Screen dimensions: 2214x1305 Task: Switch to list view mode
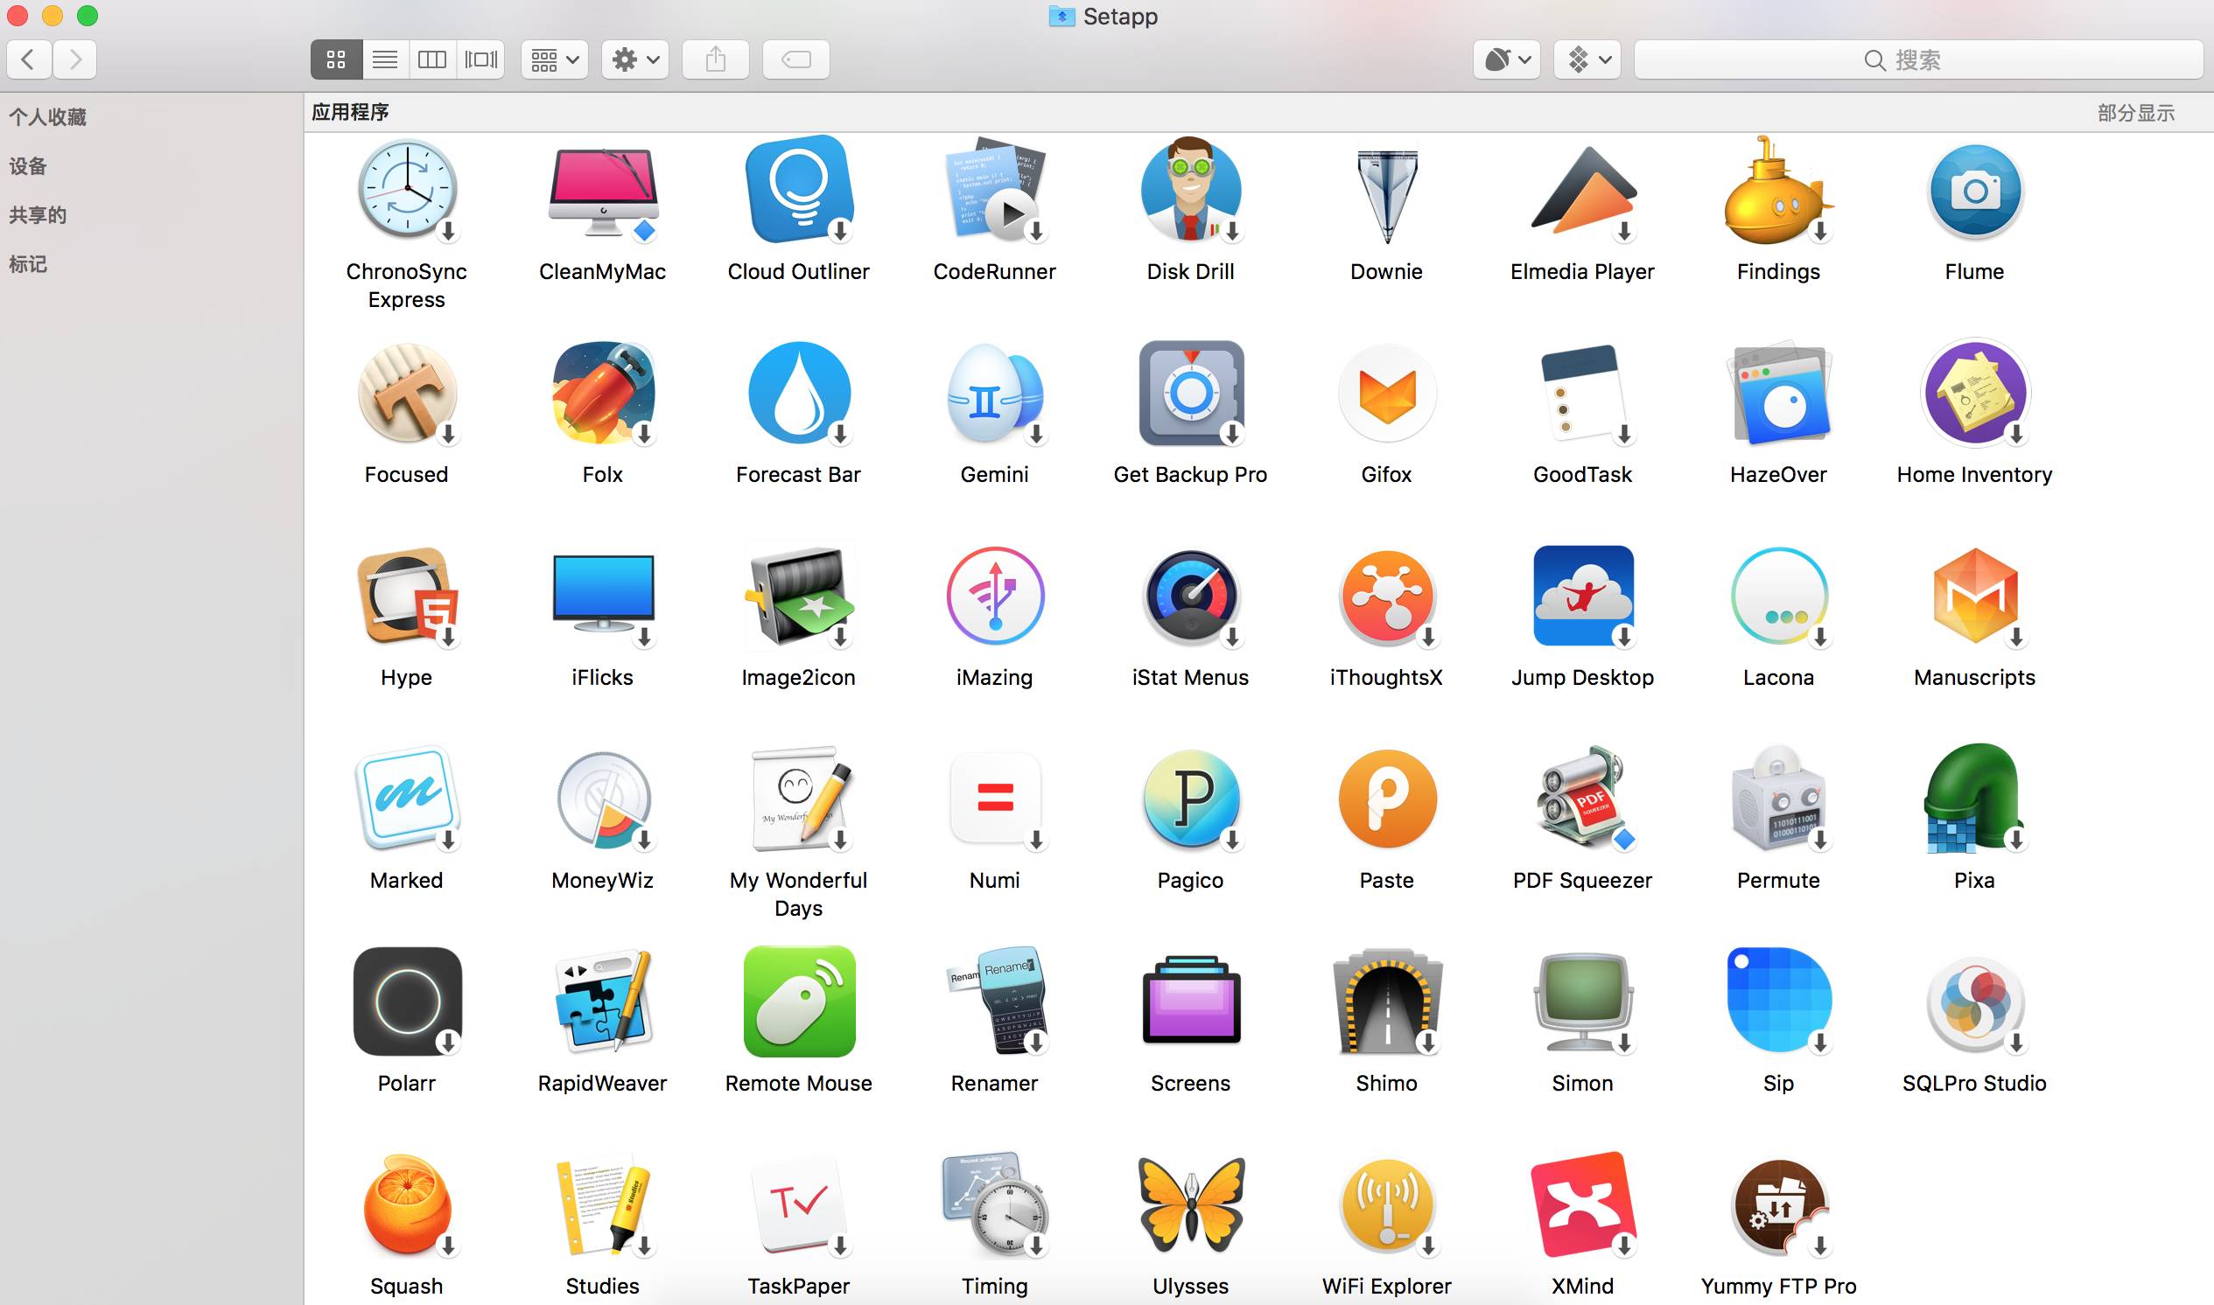point(384,59)
